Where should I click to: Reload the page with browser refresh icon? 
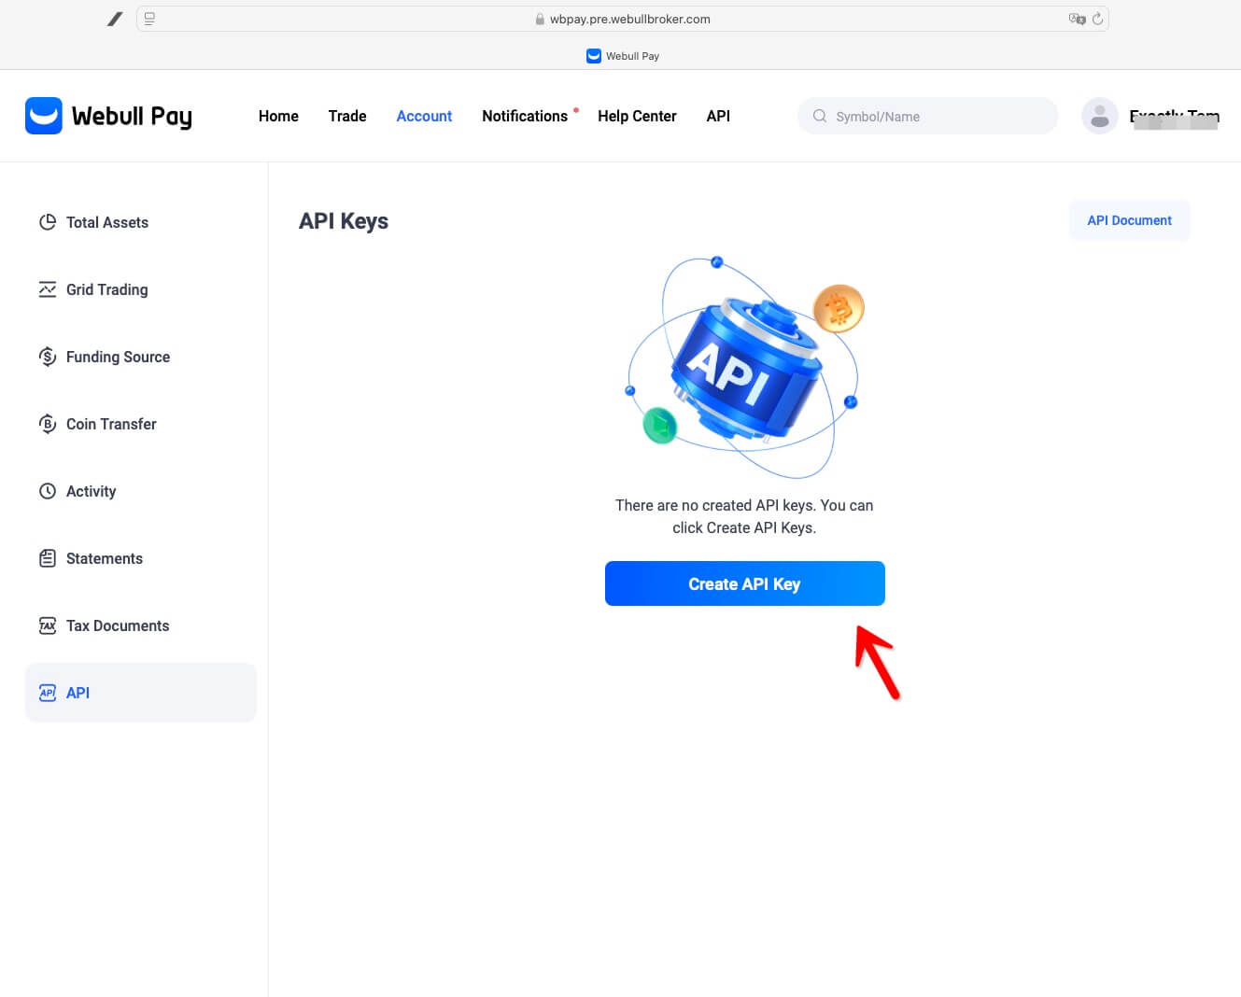click(1097, 19)
